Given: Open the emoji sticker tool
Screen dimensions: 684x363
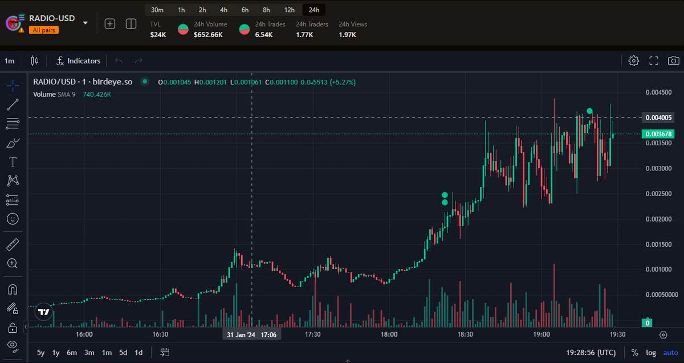Looking at the screenshot, I should 13,218.
